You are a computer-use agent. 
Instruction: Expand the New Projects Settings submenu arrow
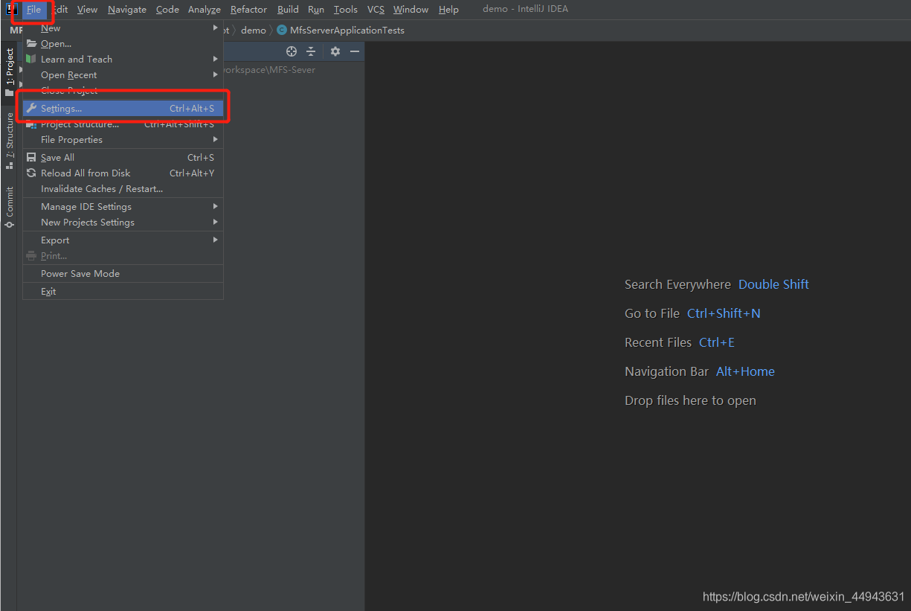click(216, 223)
